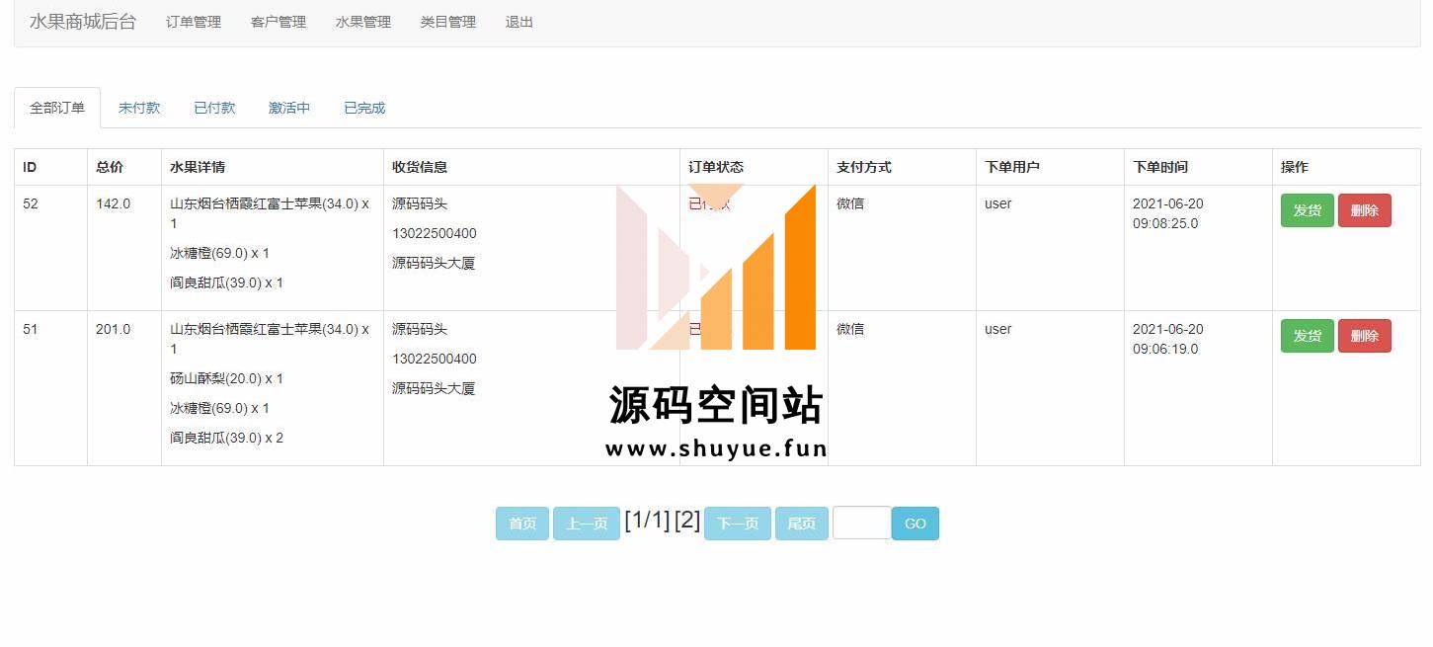The image size is (1433, 647).
Task: Go to 首页 in pagination
Action: (522, 524)
